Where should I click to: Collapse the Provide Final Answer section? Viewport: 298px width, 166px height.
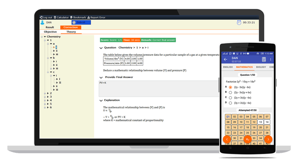[x=101, y=77]
